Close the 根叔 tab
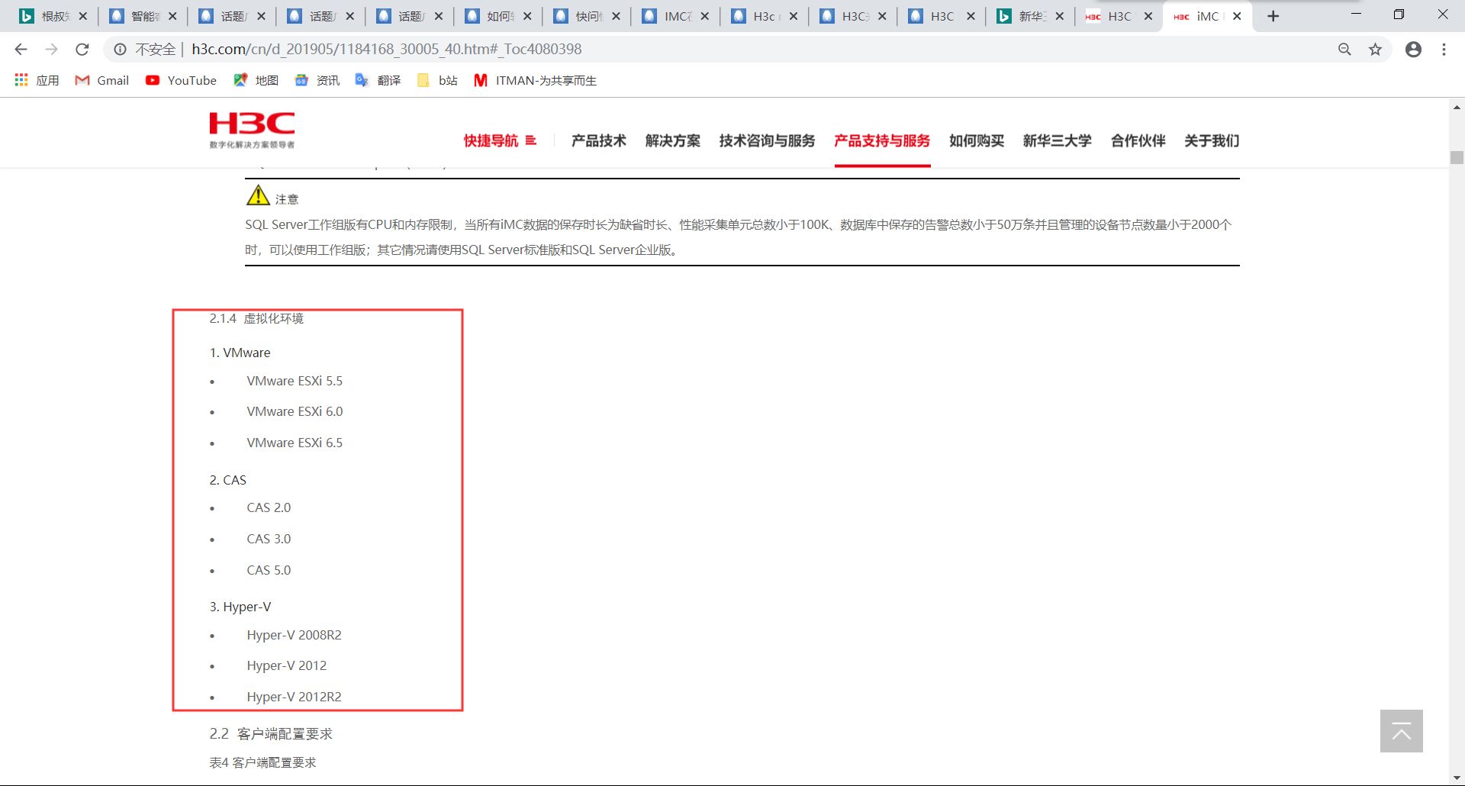Viewport: 1465px width, 786px height. pyautogui.click(x=83, y=16)
